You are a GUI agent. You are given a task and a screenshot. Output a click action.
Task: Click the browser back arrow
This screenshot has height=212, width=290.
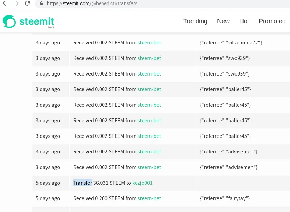pyautogui.click(x=5, y=3)
